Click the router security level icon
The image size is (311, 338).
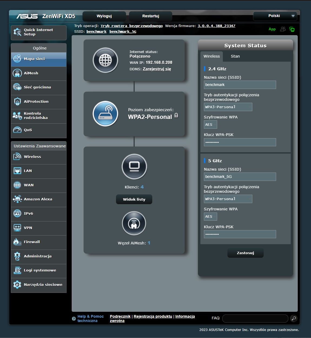pos(105,114)
